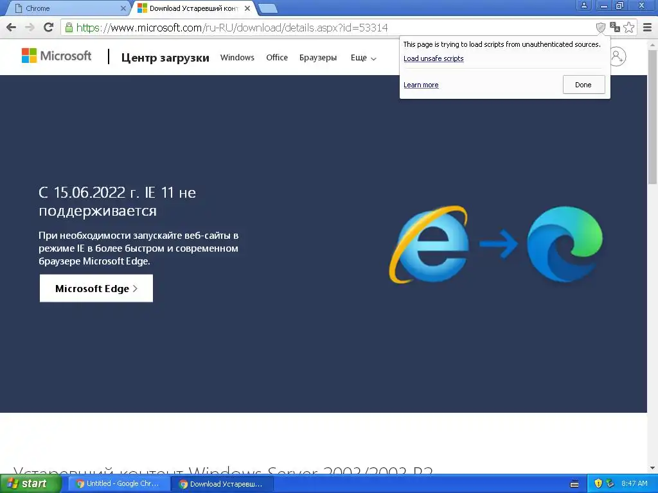Click the Microsoft Edge logo image
This screenshot has height=493, width=658.
click(565, 244)
